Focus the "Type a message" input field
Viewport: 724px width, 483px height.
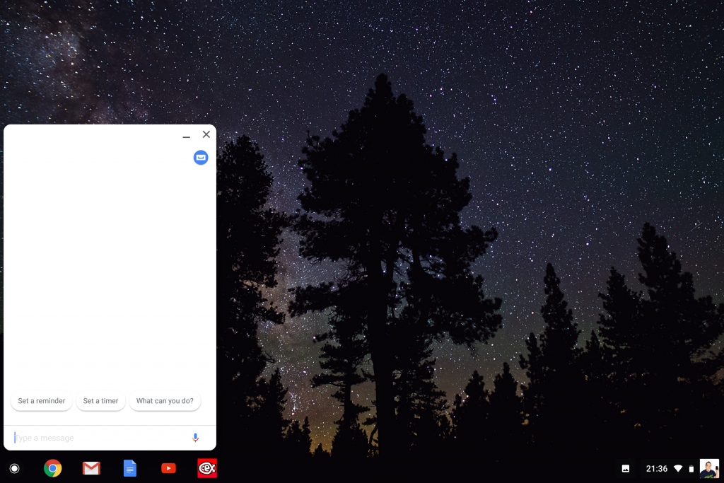[x=99, y=438]
